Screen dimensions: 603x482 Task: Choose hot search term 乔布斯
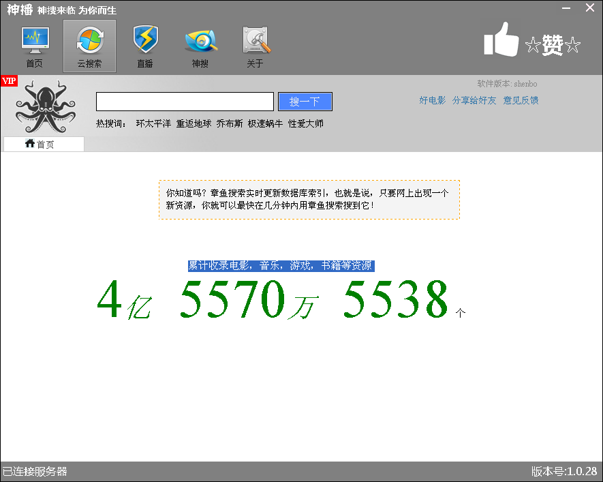229,124
